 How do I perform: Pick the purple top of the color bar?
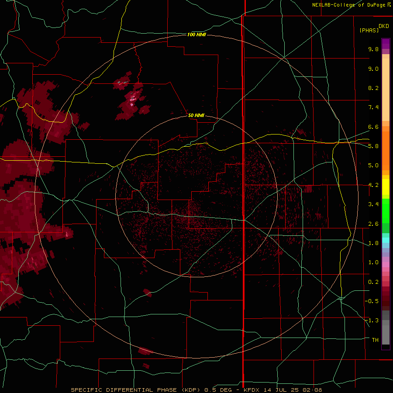[386, 44]
